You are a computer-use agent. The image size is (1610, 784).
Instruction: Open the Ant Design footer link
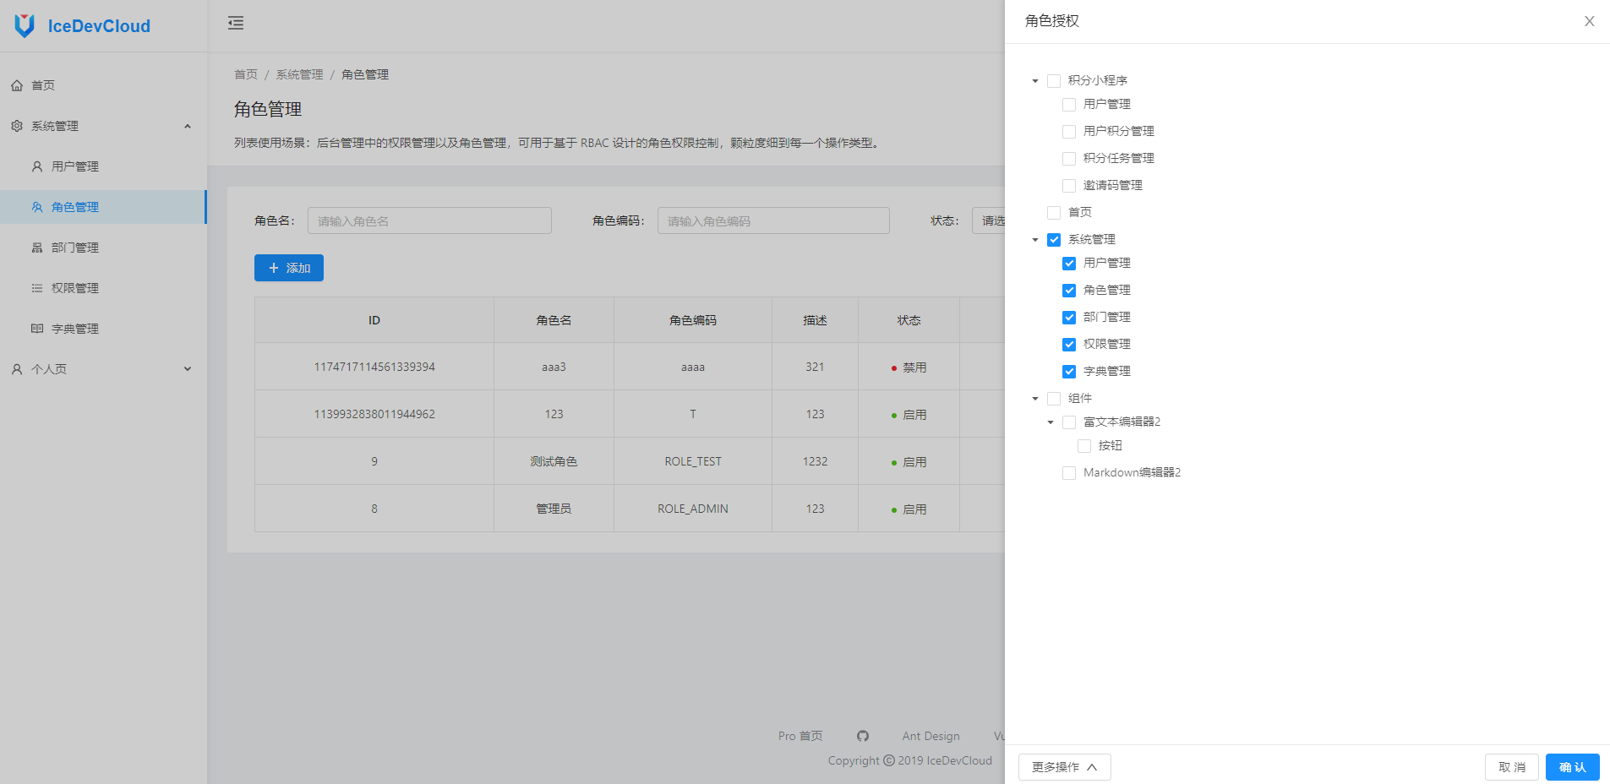(x=931, y=736)
